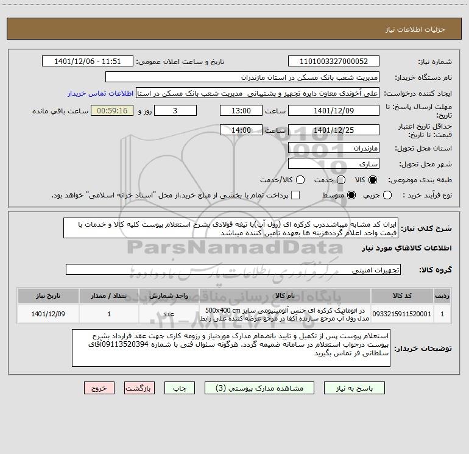The width and height of the screenshot is (469, 454).
Task: Click the product name cell with 500x400 cm
Action: click(285, 314)
